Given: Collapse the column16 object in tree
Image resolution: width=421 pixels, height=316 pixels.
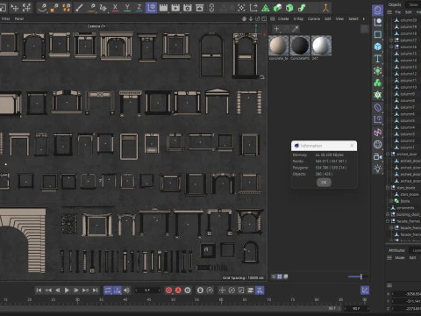Looking at the screenshot, I should (391, 47).
